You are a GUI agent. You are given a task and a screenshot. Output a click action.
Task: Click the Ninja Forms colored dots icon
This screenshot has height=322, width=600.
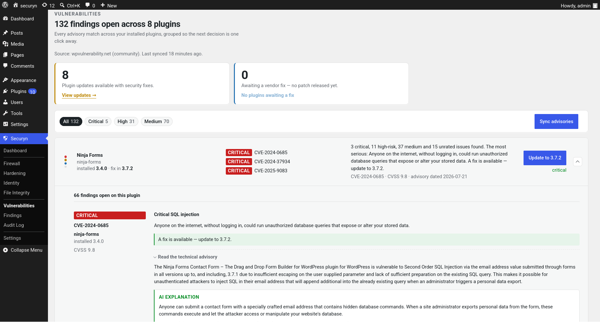coord(66,162)
